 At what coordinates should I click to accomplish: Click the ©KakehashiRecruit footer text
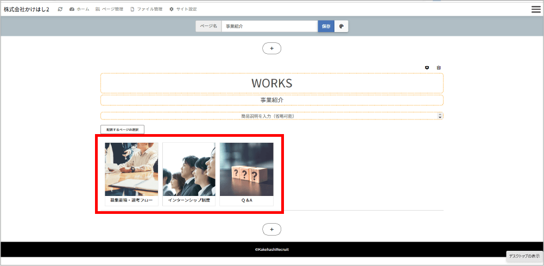tap(271, 249)
